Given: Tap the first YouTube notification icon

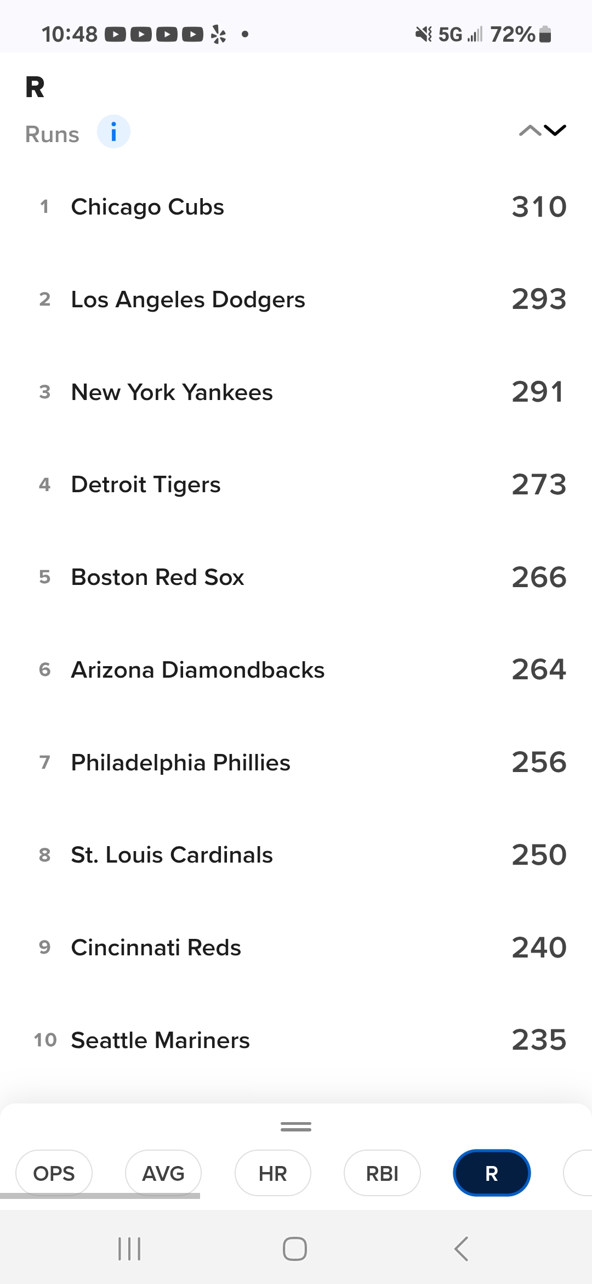Looking at the screenshot, I should tap(115, 35).
